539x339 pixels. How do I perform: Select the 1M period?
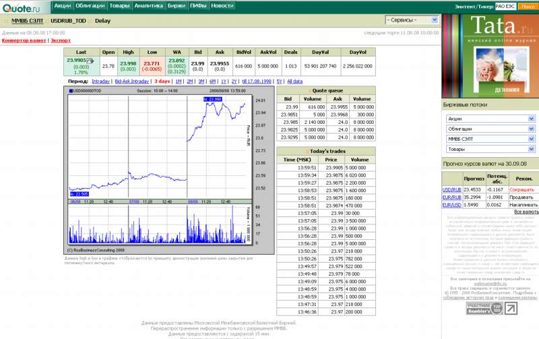point(178,82)
